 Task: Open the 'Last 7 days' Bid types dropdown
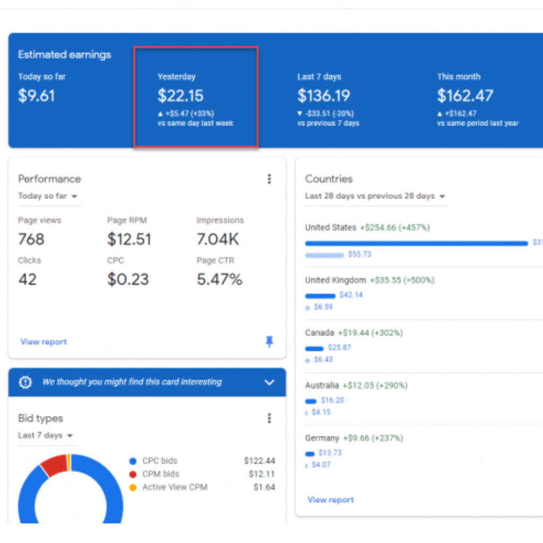pos(46,435)
